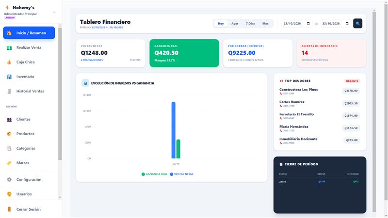
Task: Switch to the 7 Días tab
Action: pyautogui.click(x=250, y=23)
